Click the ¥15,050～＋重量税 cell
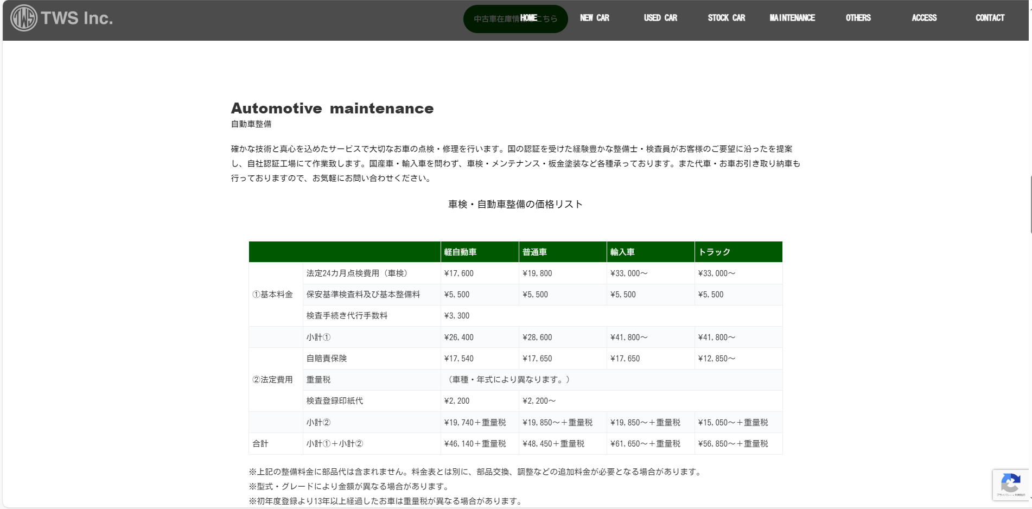Image resolution: width=1032 pixels, height=509 pixels. (738, 423)
